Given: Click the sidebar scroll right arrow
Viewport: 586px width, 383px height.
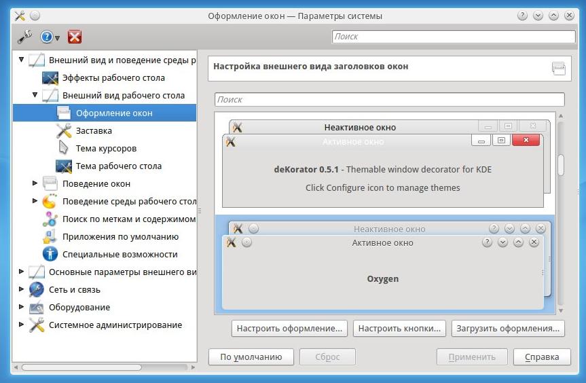Looking at the screenshot, I should 193,367.
